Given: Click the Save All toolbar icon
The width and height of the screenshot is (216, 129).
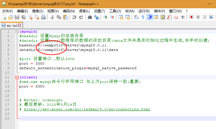Looking at the screenshot, I should [x=24, y=17].
